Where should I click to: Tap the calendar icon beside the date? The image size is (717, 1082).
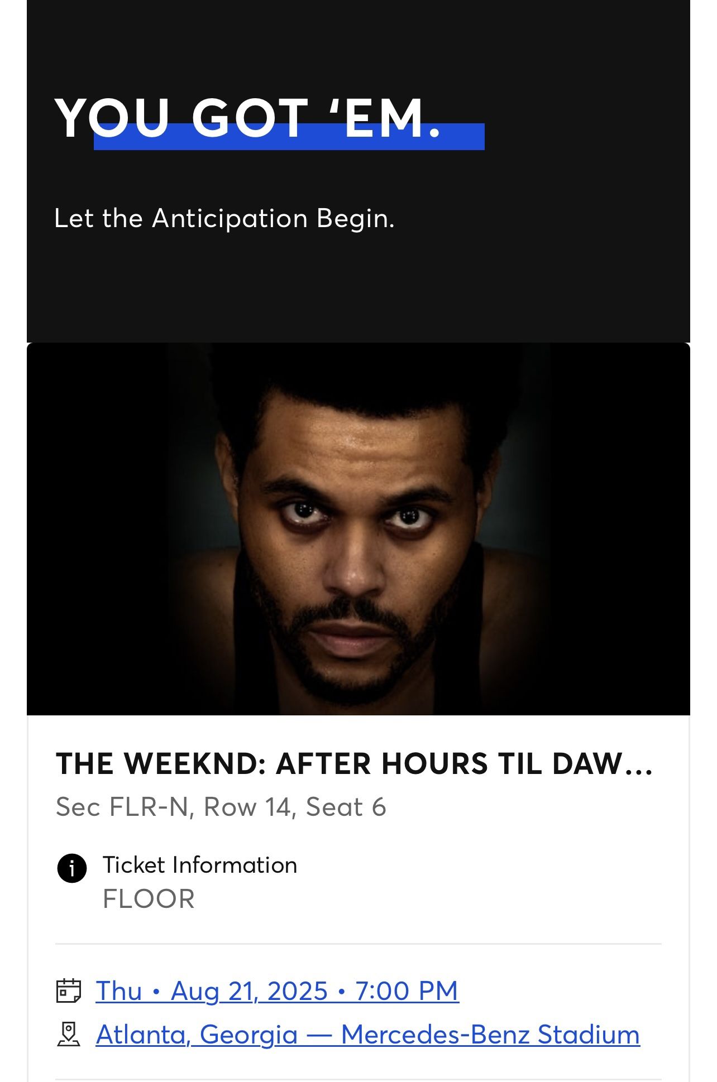(69, 990)
